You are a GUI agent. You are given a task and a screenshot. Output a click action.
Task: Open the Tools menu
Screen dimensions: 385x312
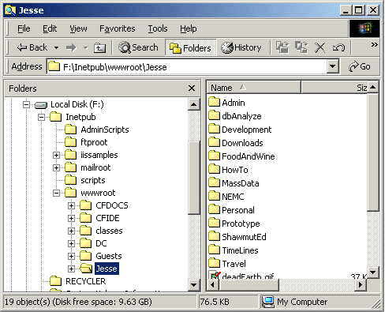click(158, 28)
